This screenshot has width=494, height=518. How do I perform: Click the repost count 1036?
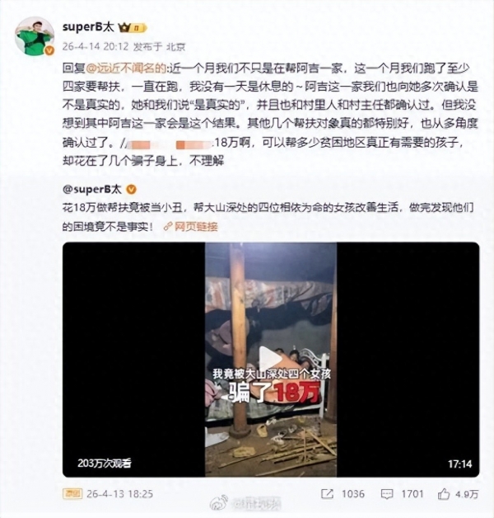pyautogui.click(x=353, y=494)
